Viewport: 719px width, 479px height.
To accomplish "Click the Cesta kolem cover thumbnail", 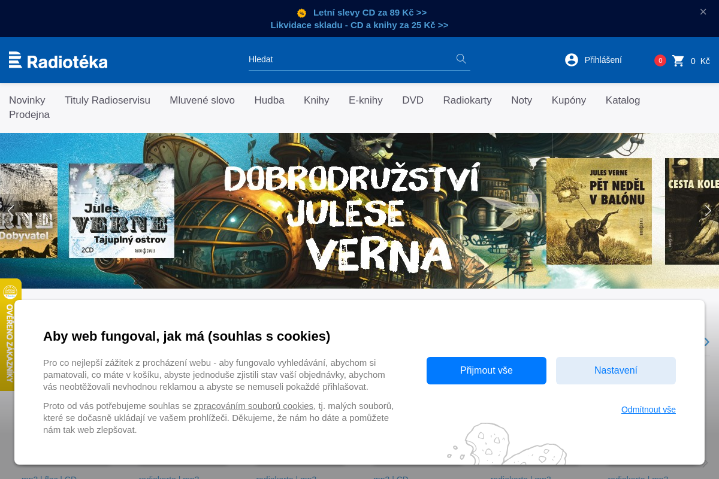I will (692, 211).
